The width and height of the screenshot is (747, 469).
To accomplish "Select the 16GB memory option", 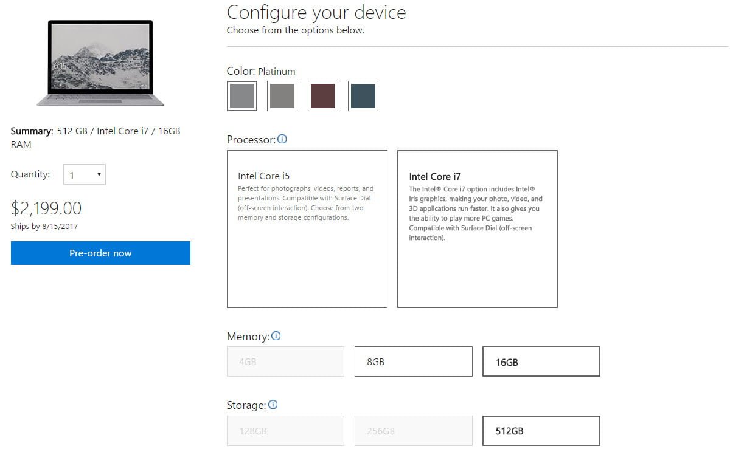I will [541, 361].
